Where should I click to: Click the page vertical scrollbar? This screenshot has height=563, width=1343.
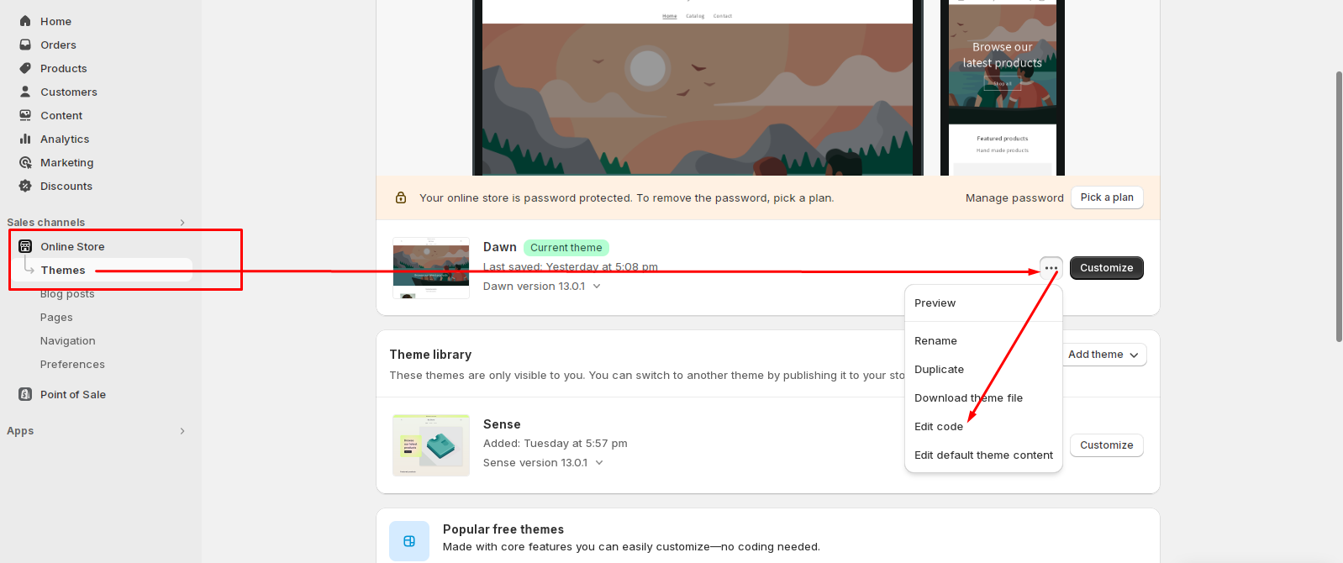click(1339, 206)
